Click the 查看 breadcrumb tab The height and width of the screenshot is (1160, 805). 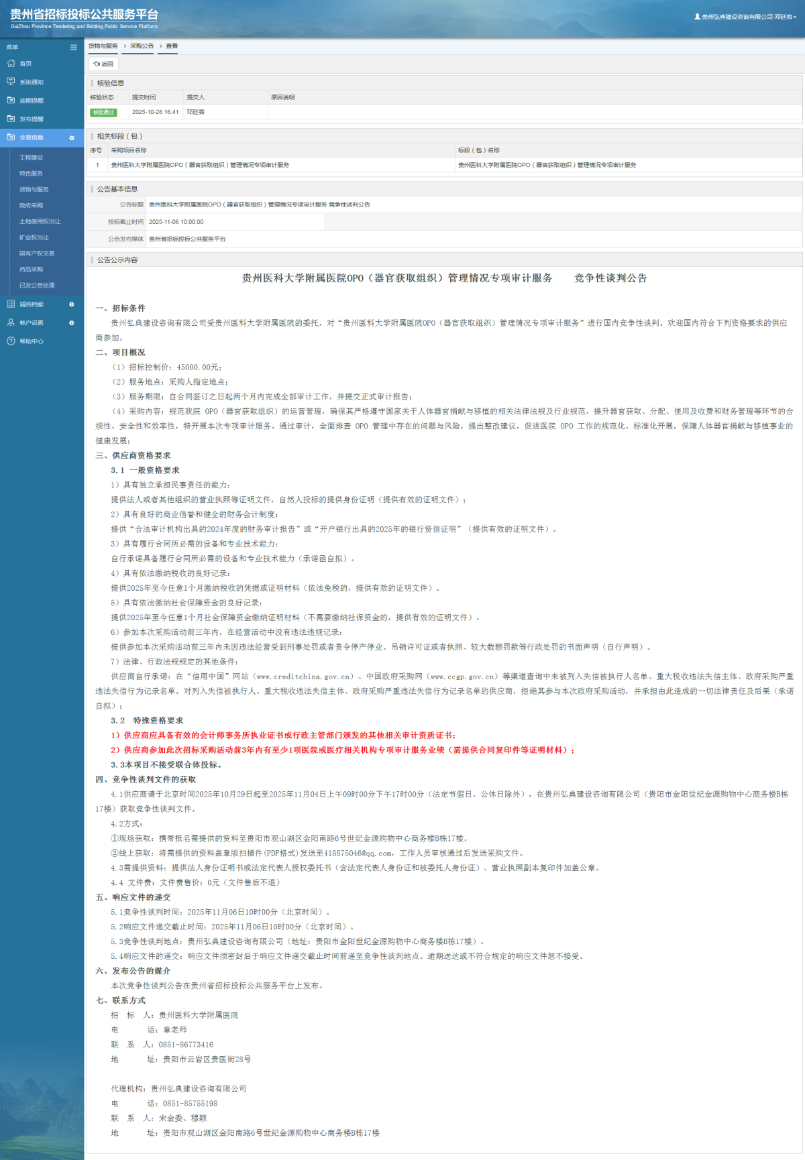pos(172,46)
